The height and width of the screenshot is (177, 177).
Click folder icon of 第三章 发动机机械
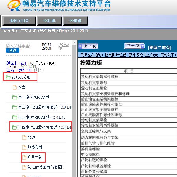click(14, 117)
